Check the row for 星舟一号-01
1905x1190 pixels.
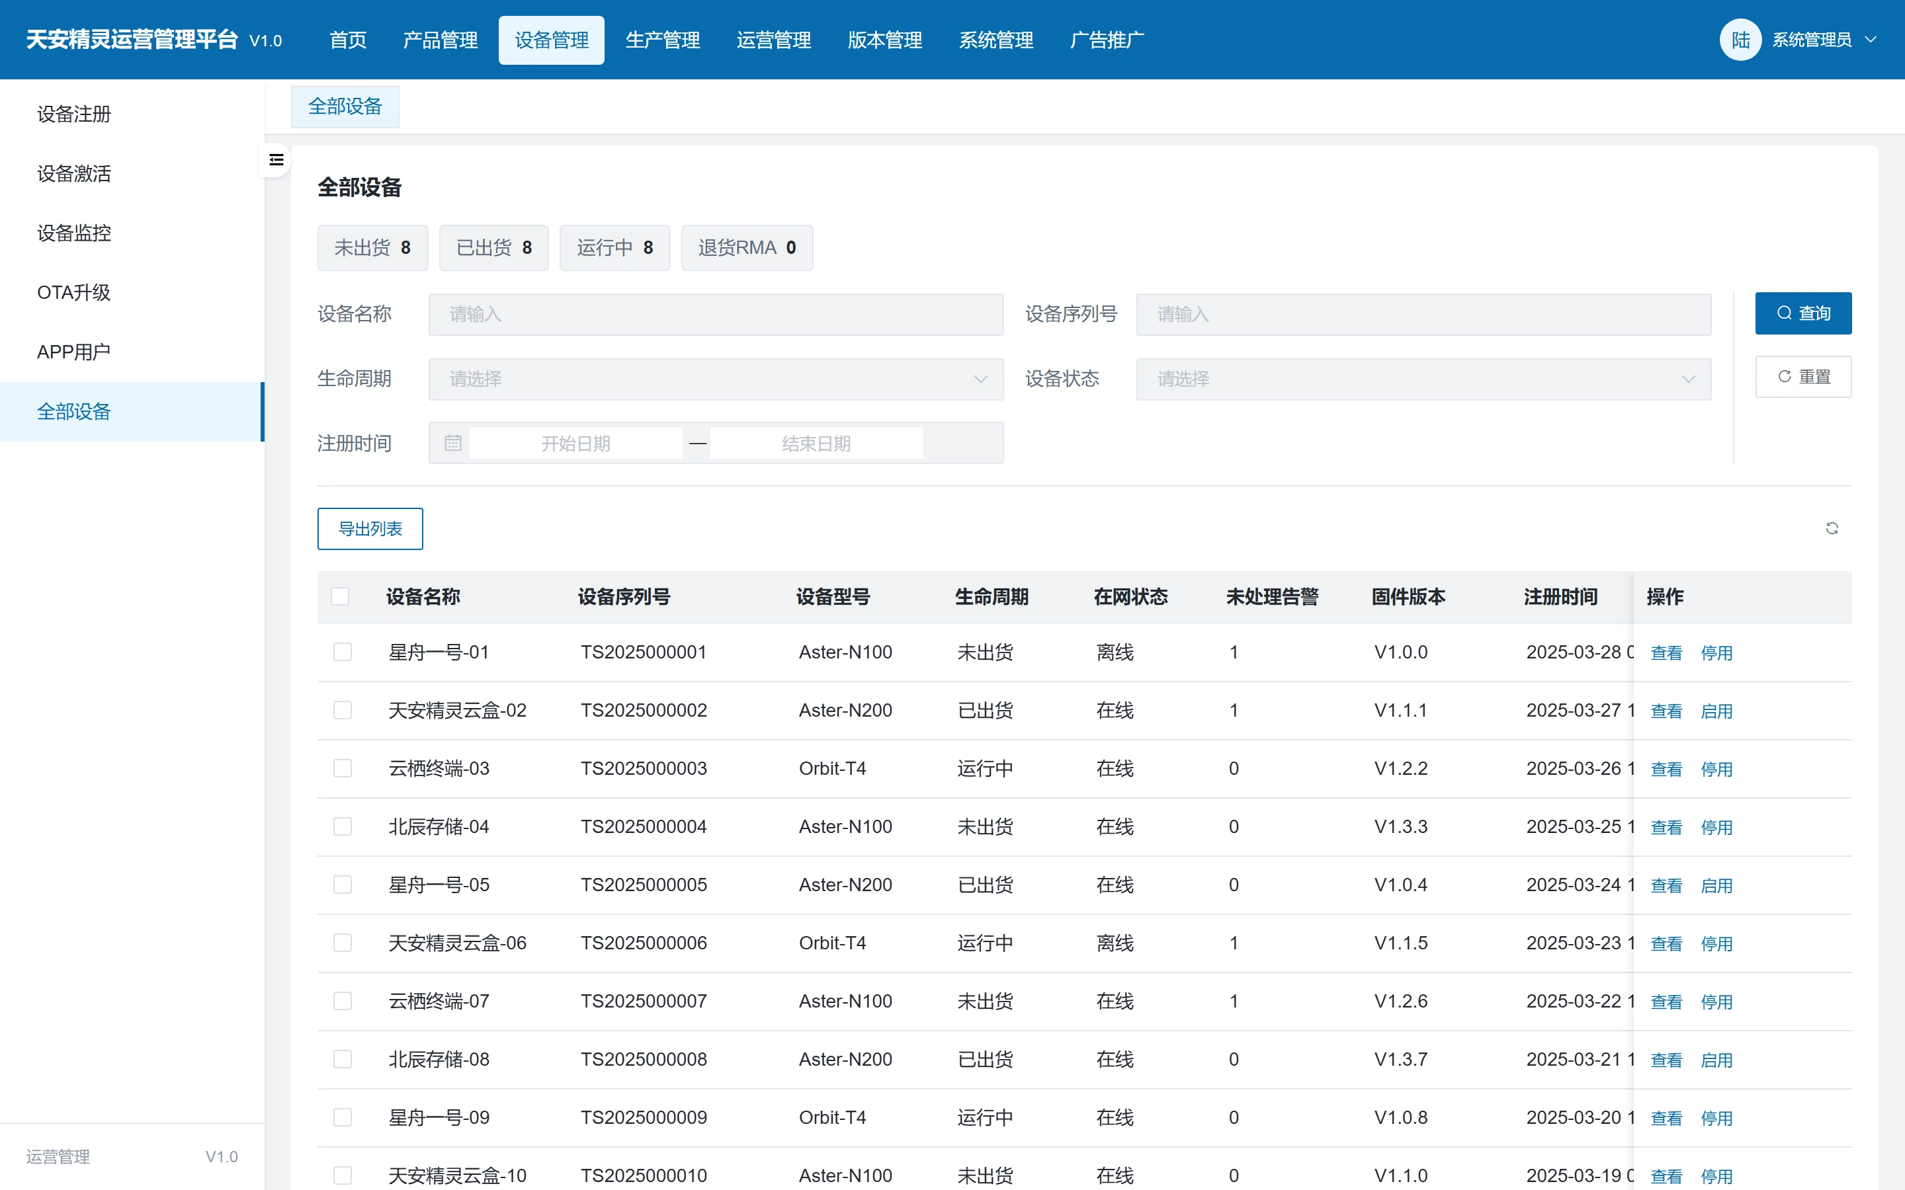[x=343, y=652]
